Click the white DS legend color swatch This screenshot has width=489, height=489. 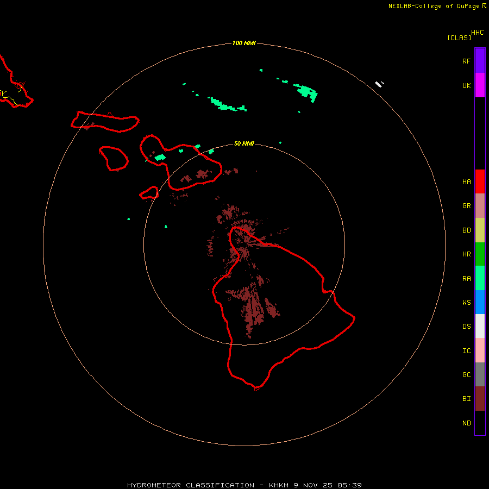(480, 326)
